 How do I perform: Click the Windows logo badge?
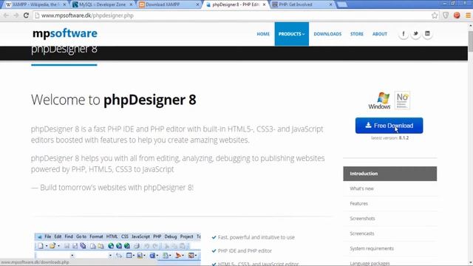tap(379, 100)
